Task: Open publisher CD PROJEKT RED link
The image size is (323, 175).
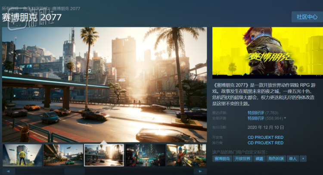Action: click(x=265, y=143)
